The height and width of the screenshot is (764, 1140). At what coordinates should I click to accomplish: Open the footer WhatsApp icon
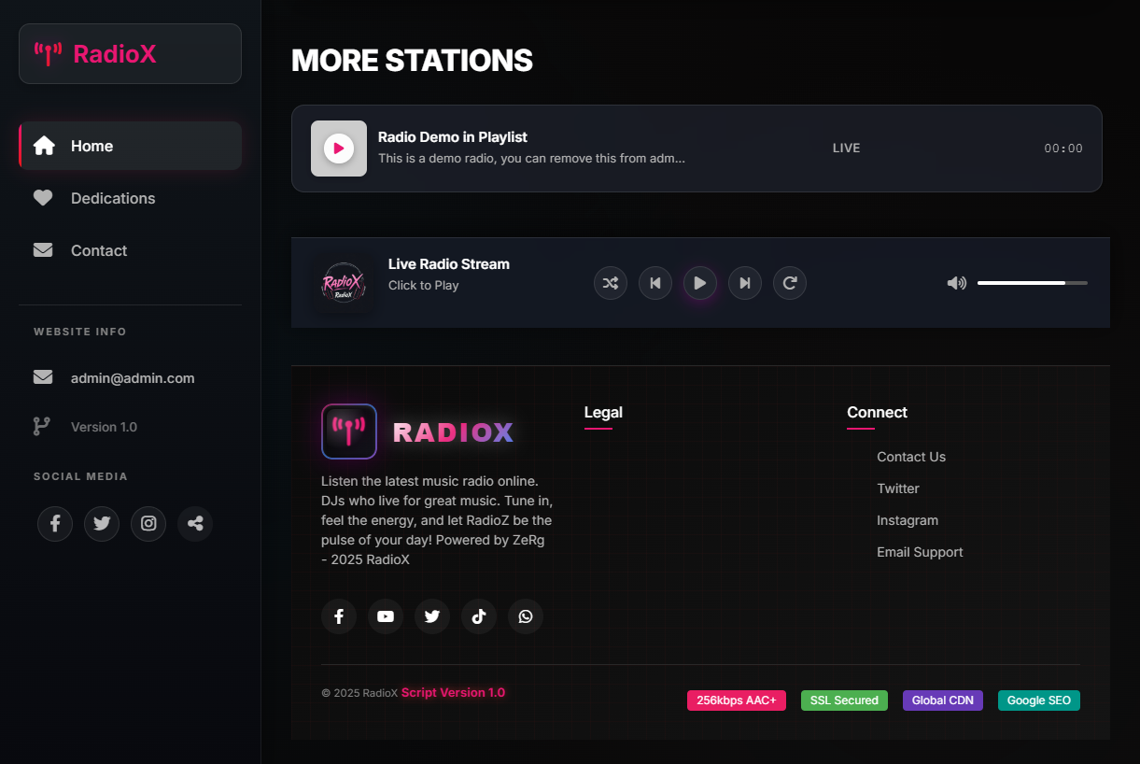(526, 616)
